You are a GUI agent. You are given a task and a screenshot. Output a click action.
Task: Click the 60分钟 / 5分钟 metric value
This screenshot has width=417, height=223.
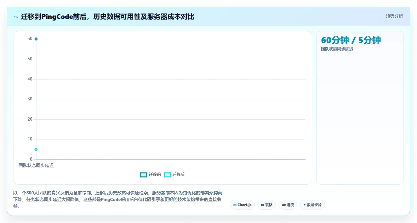[x=351, y=40]
